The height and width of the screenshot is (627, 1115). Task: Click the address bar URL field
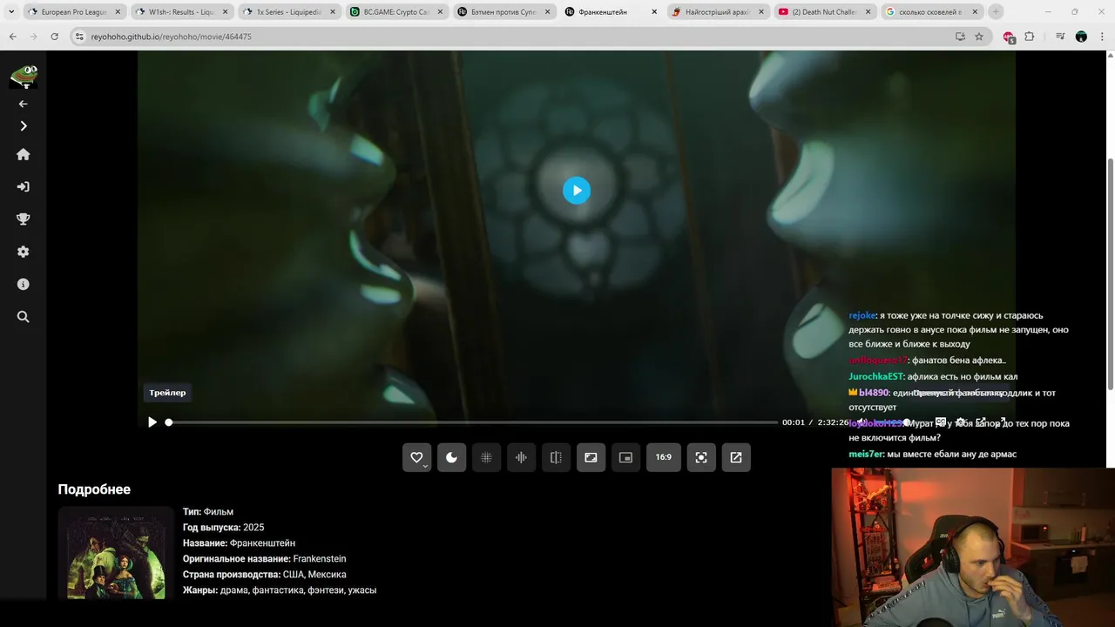(514, 37)
